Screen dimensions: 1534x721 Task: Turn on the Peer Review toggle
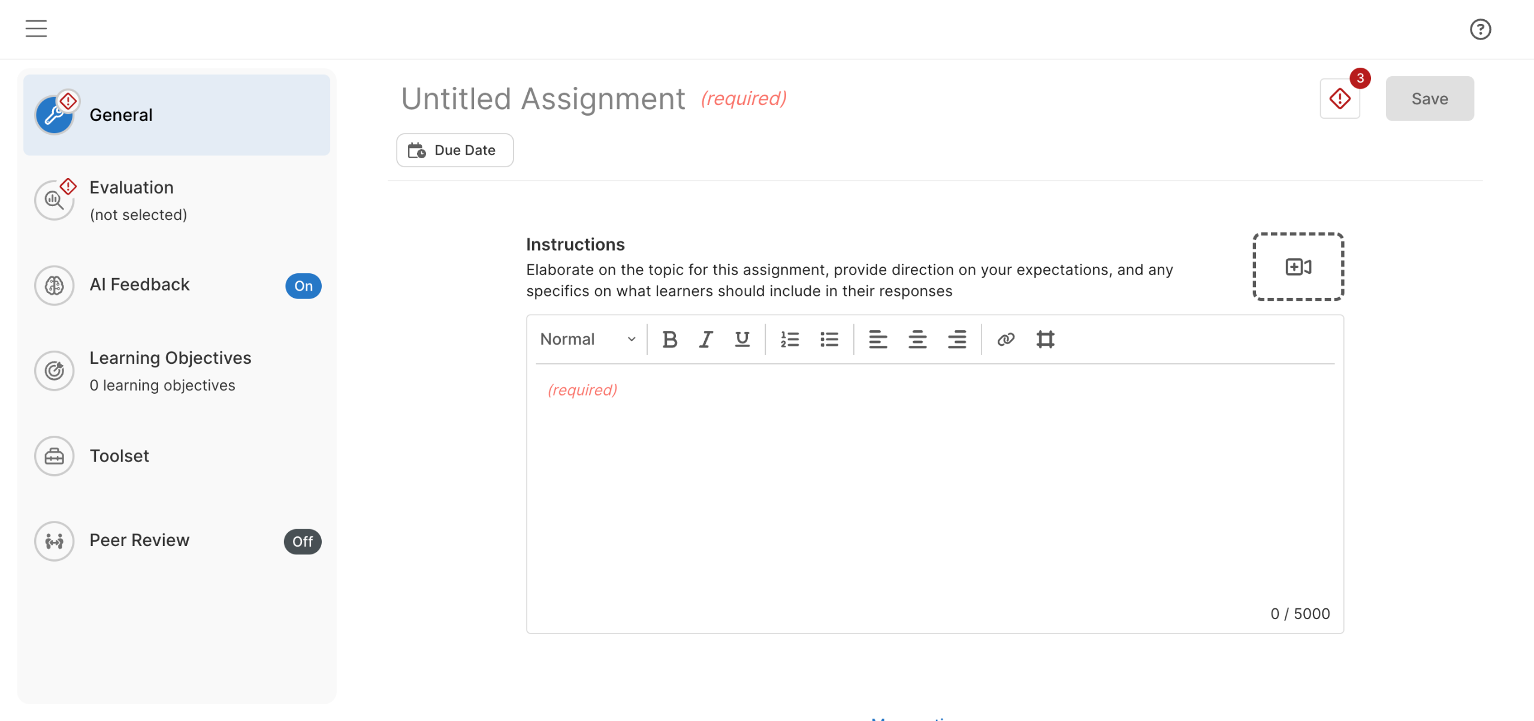pos(303,541)
